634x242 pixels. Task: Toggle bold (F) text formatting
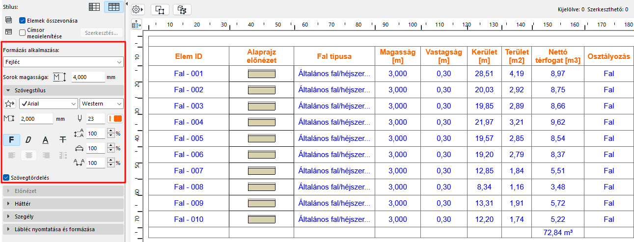[11, 139]
